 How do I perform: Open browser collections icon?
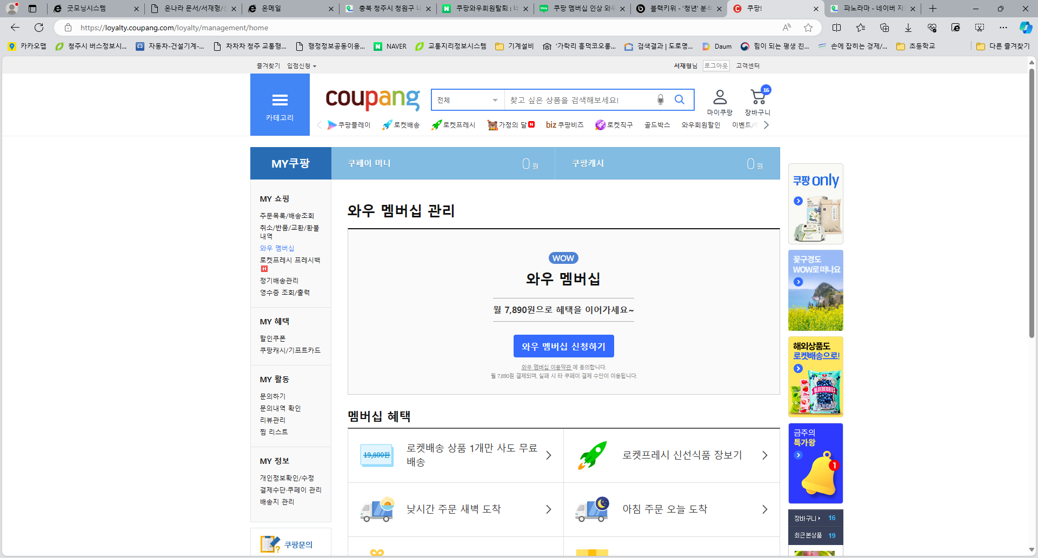pyautogui.click(x=884, y=28)
